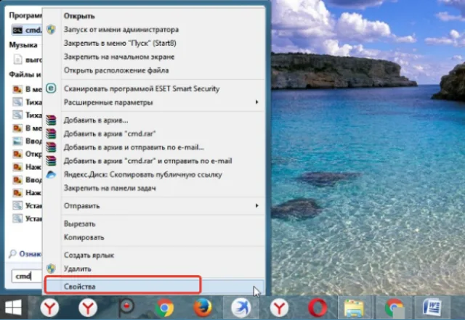Click the shield icon beside Удалить
Image resolution: width=465 pixels, height=320 pixels.
point(51,268)
